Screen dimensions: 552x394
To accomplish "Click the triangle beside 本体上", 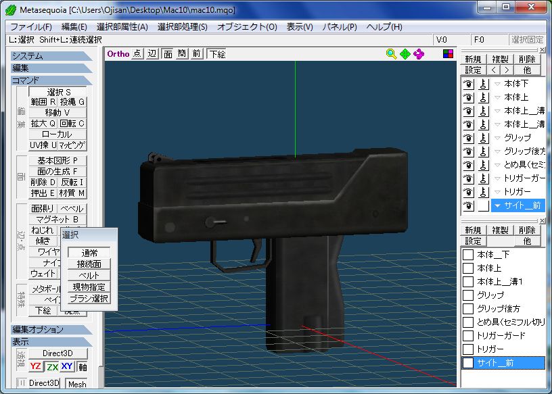I will coord(497,97).
